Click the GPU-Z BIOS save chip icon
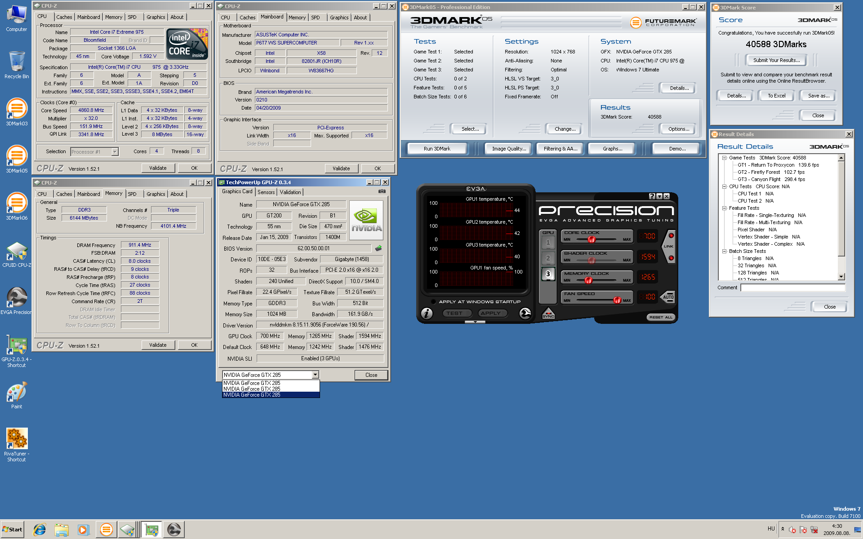 click(378, 248)
